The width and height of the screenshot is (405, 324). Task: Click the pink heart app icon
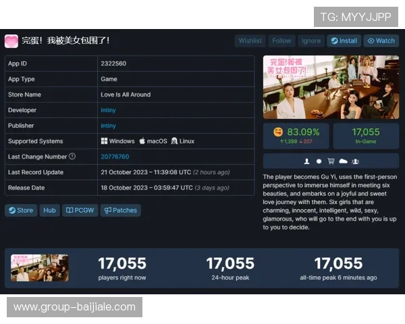click(11, 40)
